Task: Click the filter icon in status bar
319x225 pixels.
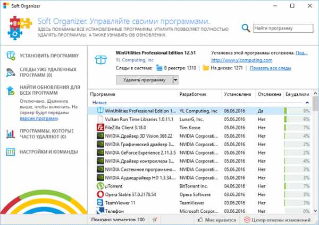Action: pos(155,220)
